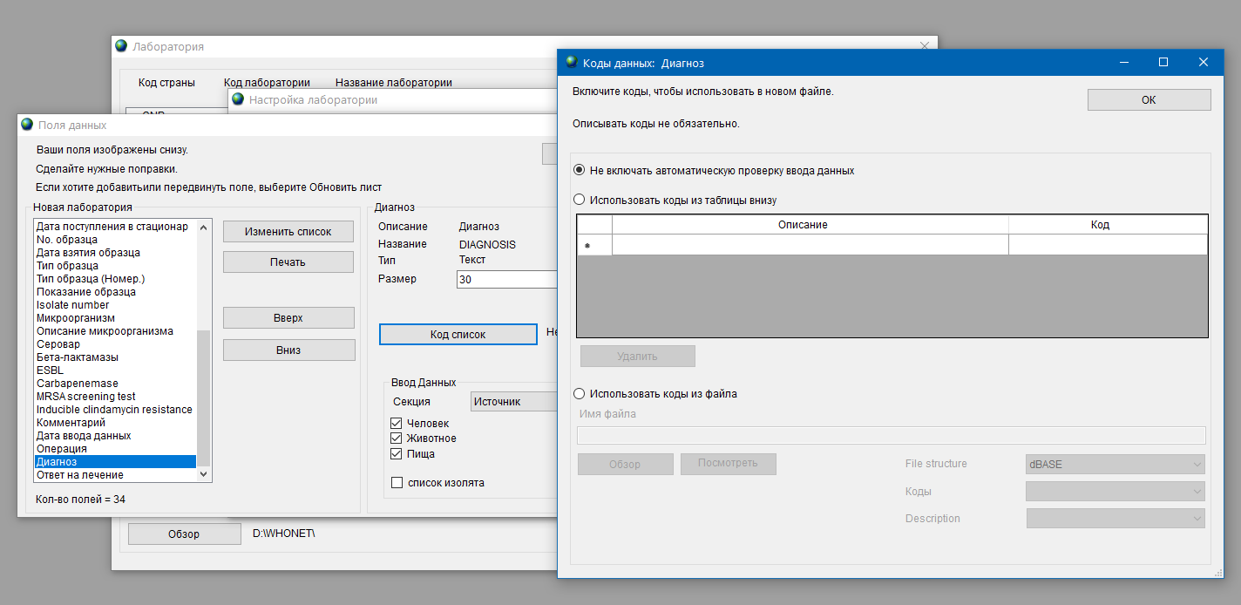Click globe icon in Поля данных title bar
This screenshot has height=605, width=1241.
(x=27, y=125)
